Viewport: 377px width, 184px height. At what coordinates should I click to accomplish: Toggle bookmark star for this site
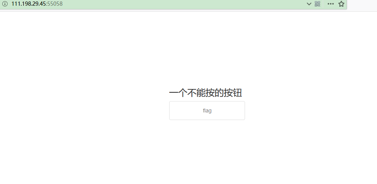(341, 4)
